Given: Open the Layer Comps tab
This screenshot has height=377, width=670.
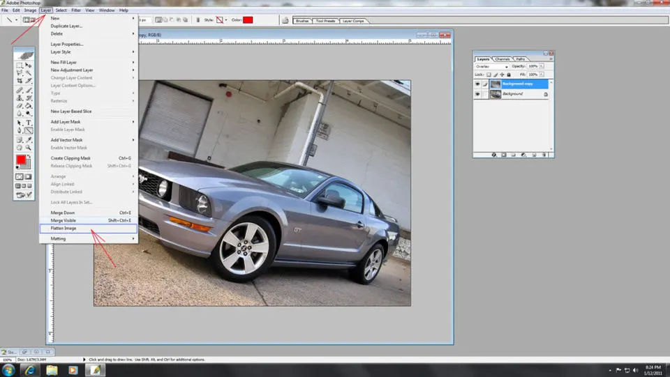Looking at the screenshot, I should [353, 21].
